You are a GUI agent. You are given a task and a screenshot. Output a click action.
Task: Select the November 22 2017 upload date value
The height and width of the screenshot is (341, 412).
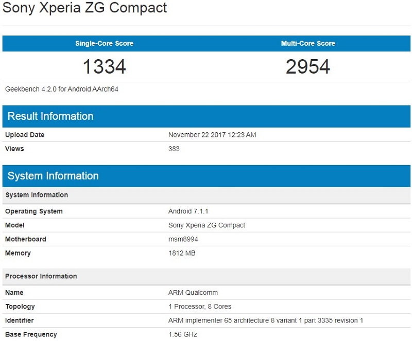[212, 135]
